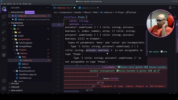178x100 pixels.
Task: Click the menu.title expression in code
Action: coord(111,78)
